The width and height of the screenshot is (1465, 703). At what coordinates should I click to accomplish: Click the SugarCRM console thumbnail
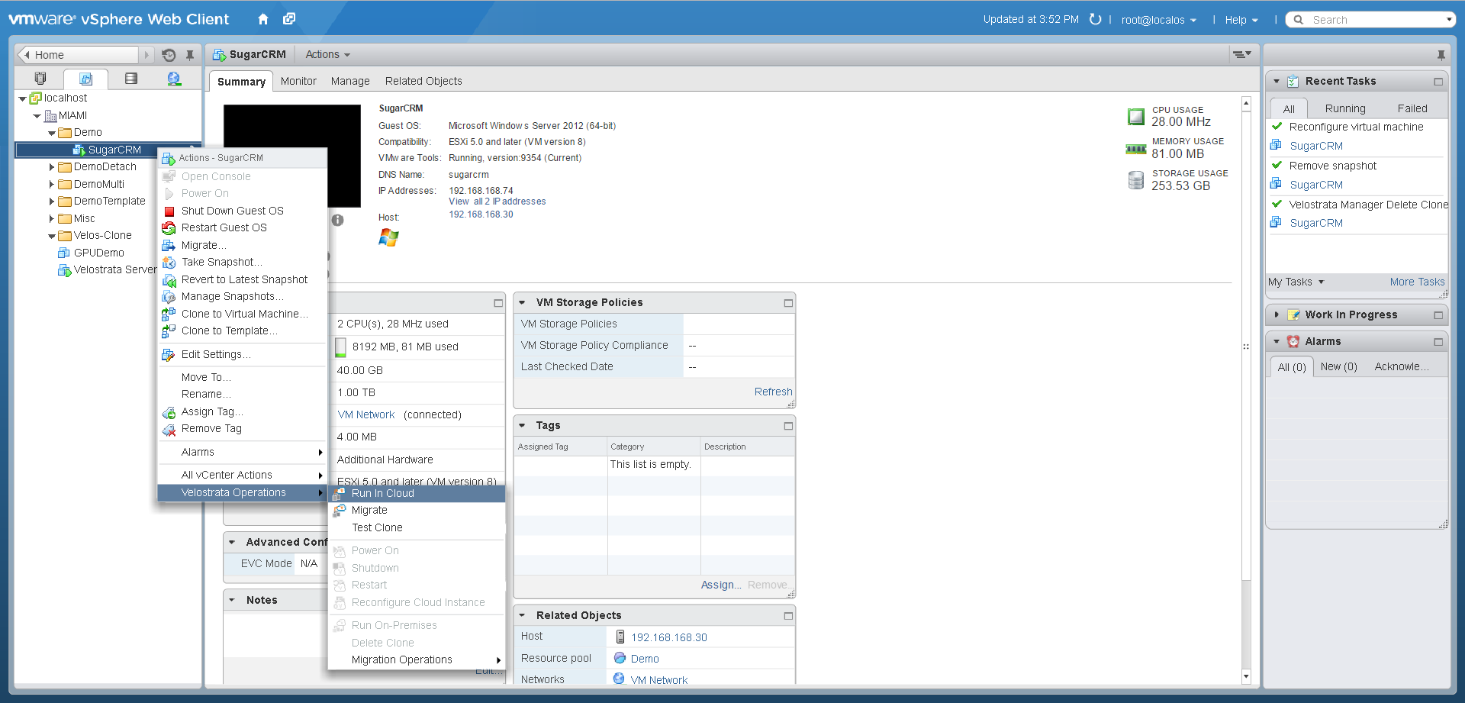pyautogui.click(x=292, y=156)
